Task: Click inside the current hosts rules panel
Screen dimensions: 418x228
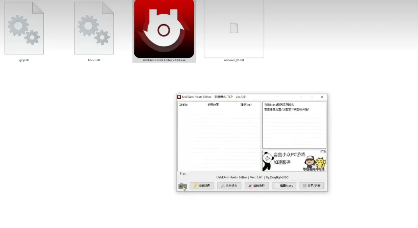Action: pyautogui.click(x=294, y=129)
